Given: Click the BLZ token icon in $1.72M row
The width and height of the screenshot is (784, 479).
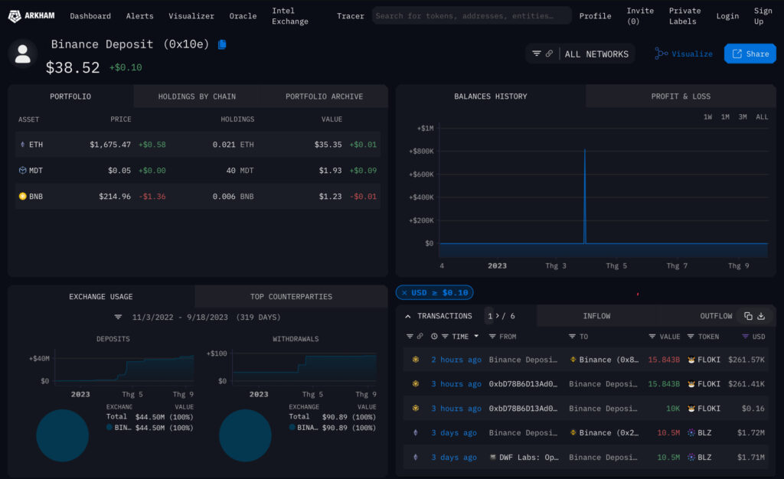Looking at the screenshot, I should coord(691,432).
